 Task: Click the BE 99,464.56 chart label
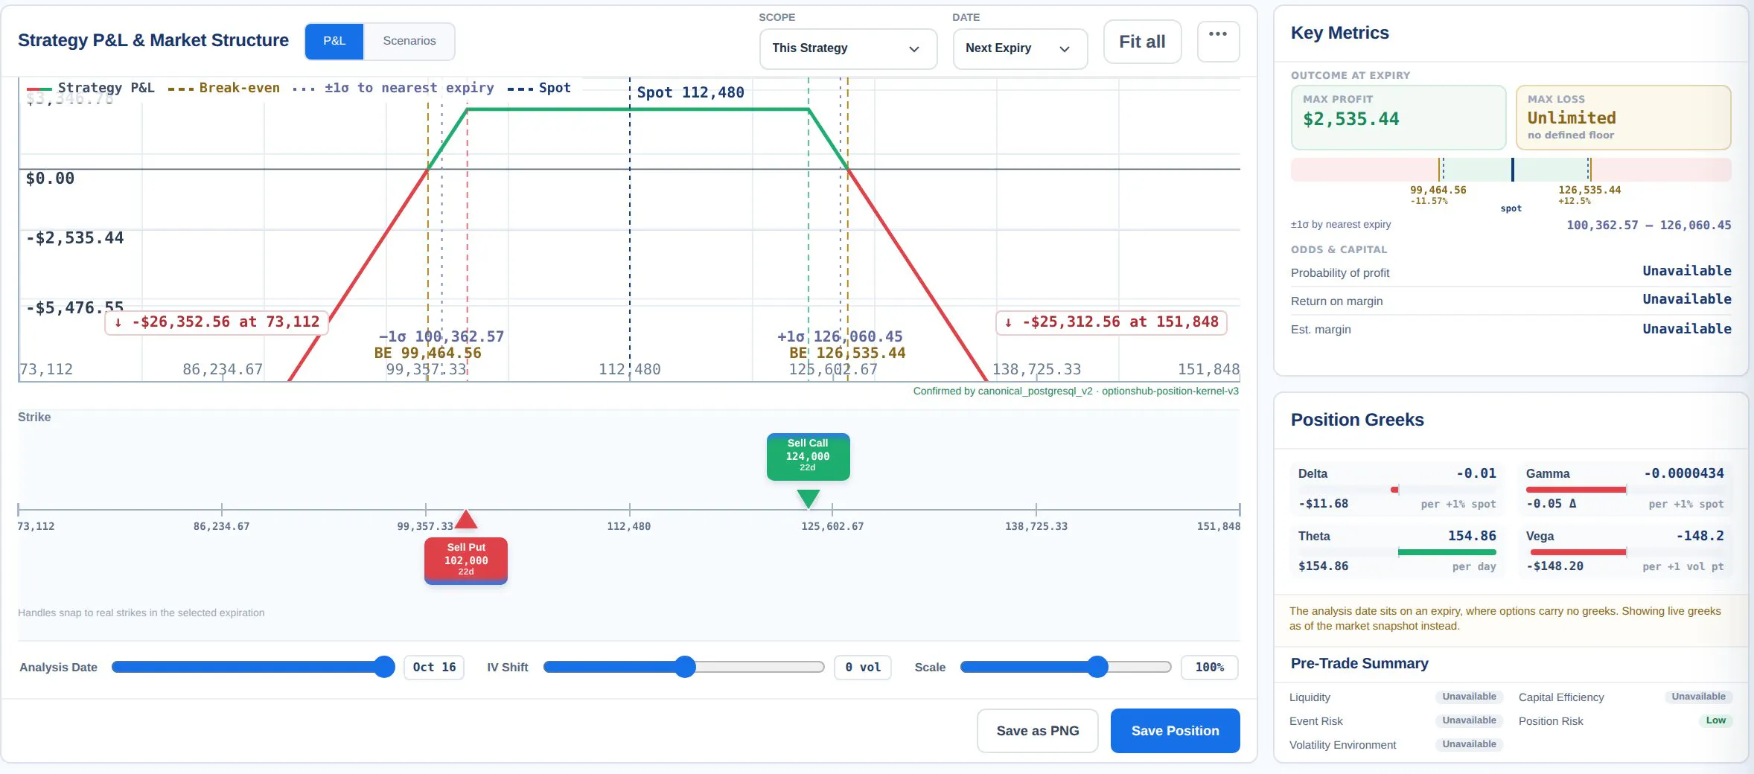coord(427,353)
